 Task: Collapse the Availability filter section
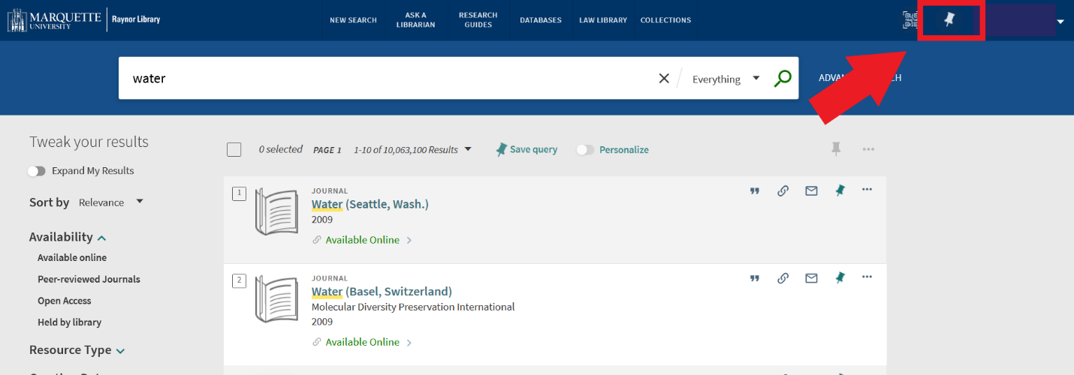(101, 238)
